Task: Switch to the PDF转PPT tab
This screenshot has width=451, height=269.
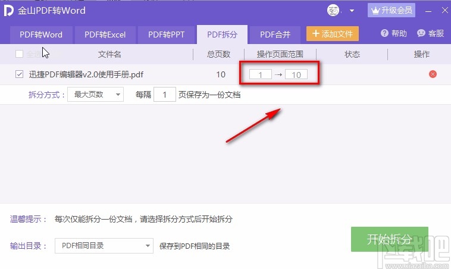Action: (x=166, y=35)
